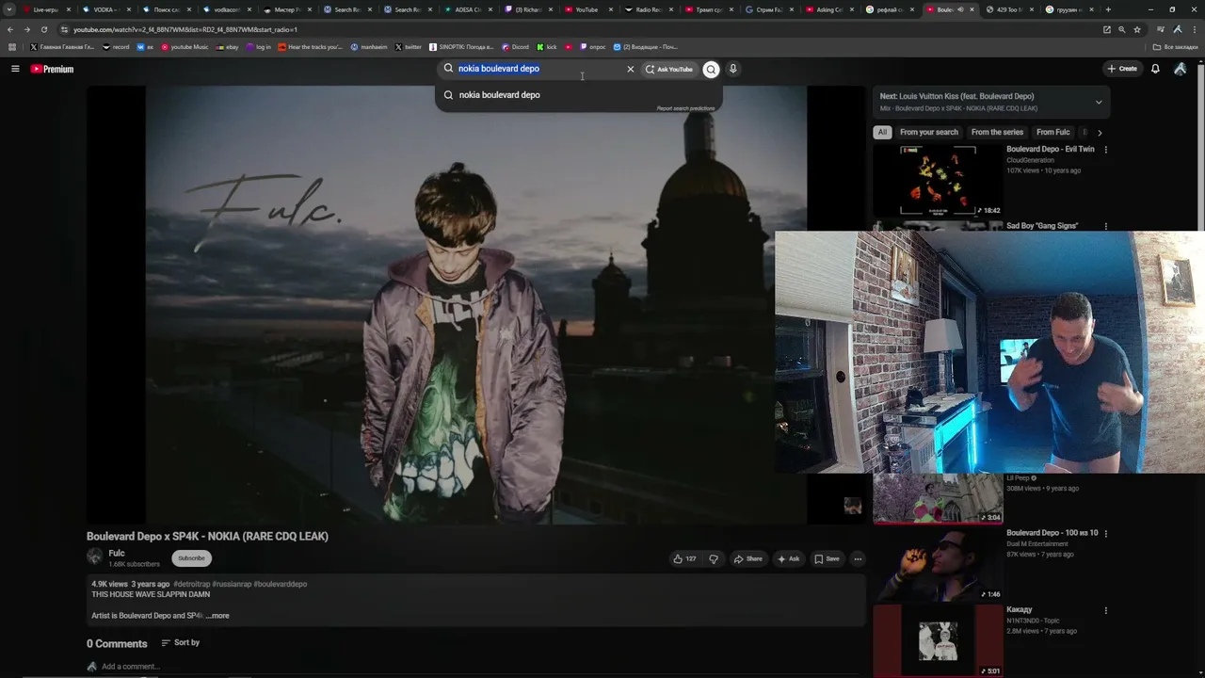Viewport: 1205px width, 678px height.
Task: Select the From Fulc chip
Action: [x=1052, y=133]
